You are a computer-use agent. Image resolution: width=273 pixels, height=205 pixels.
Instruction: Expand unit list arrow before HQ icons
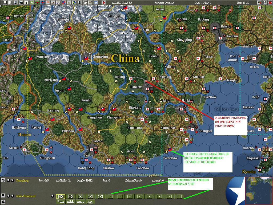(53, 196)
